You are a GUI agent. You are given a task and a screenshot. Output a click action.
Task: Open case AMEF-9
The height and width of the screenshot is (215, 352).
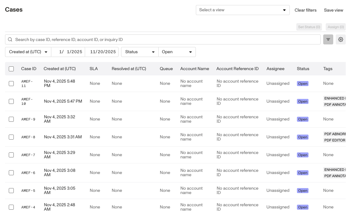[28, 119]
